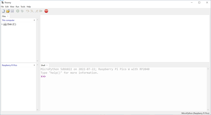The height and width of the screenshot is (115, 211).
Task: Open the Run menu
Action: click(x=17, y=7)
